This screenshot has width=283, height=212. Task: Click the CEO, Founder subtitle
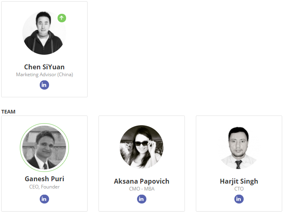(45, 187)
